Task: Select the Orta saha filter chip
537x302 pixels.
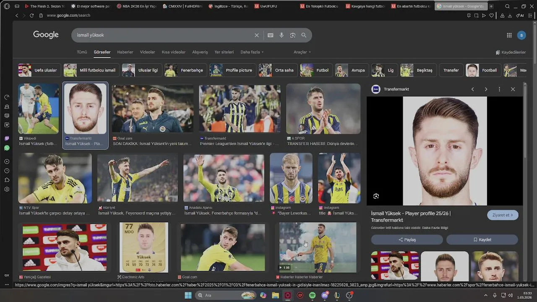Action: tap(278, 70)
